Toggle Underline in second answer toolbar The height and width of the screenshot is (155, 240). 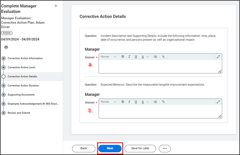coord(136,102)
